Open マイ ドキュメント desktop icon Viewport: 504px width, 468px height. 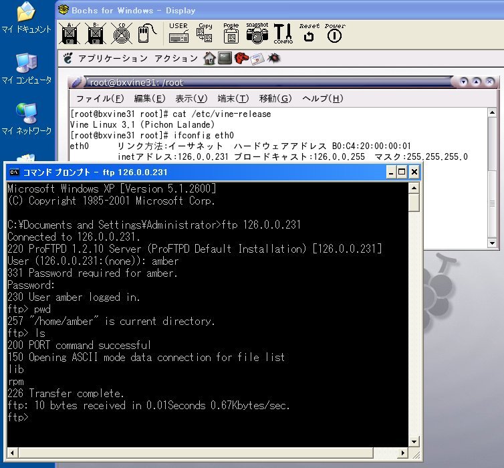point(26,17)
